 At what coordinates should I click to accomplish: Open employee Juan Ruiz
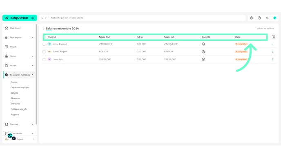pyautogui.click(x=58, y=59)
